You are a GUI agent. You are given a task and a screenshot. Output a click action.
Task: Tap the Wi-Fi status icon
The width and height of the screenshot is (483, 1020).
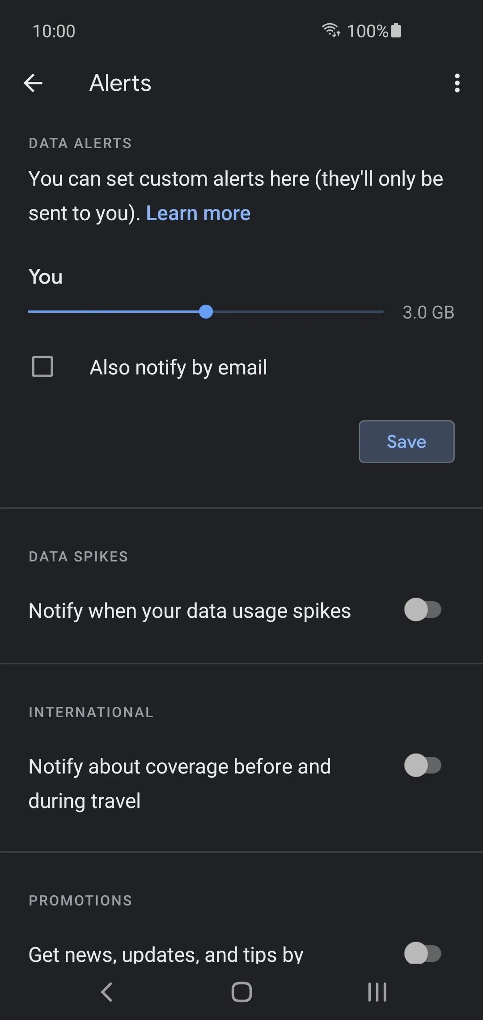tap(331, 30)
